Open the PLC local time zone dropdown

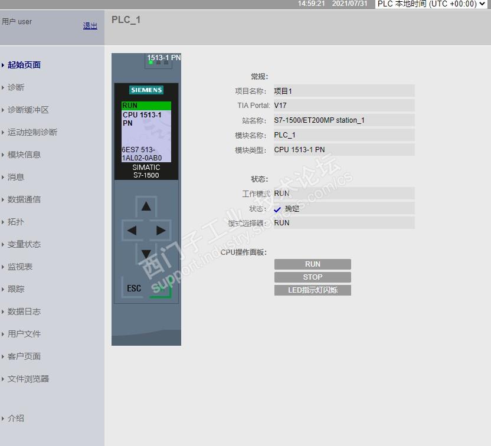[x=431, y=4]
